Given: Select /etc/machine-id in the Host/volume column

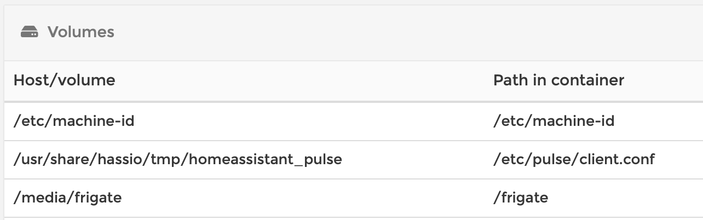Looking at the screenshot, I should (74, 120).
